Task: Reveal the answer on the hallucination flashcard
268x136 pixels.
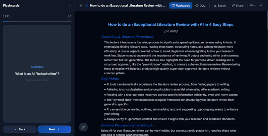Action: point(37,74)
